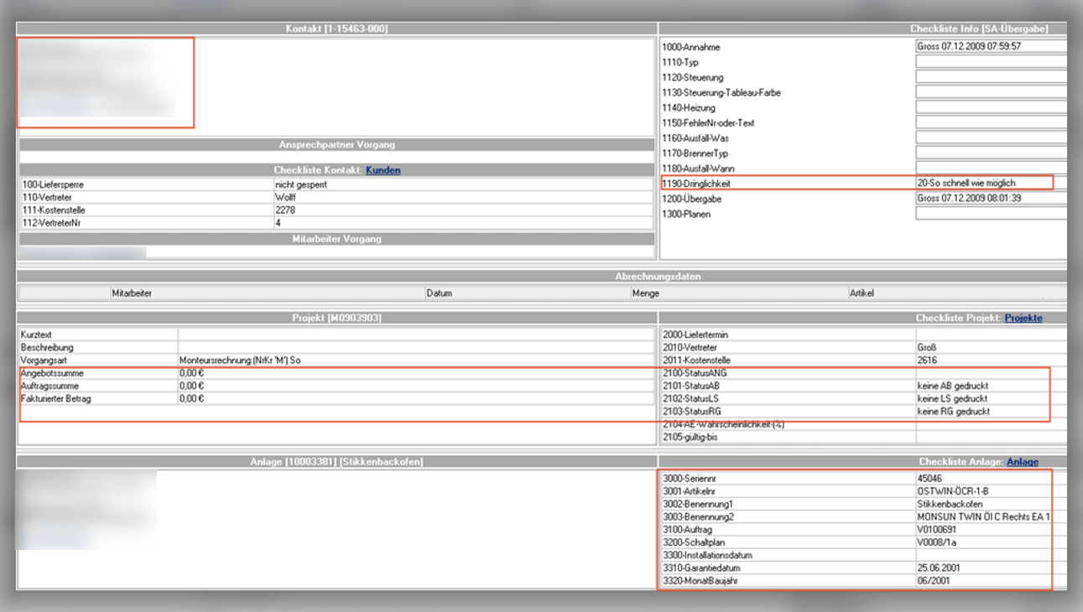Image resolution: width=1083 pixels, height=612 pixels.
Task: Click the 1000-Annahme timestamp field
Action: coord(990,47)
